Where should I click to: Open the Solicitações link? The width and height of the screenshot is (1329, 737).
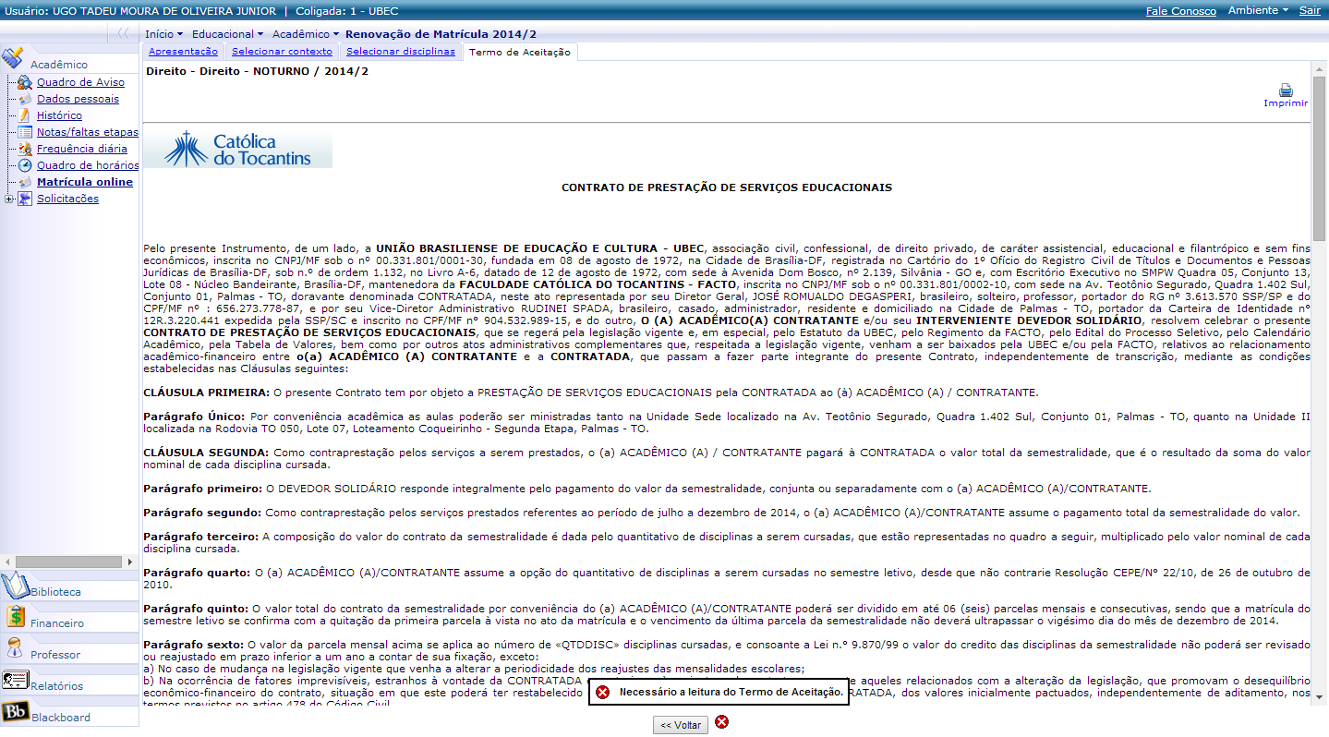(x=67, y=199)
